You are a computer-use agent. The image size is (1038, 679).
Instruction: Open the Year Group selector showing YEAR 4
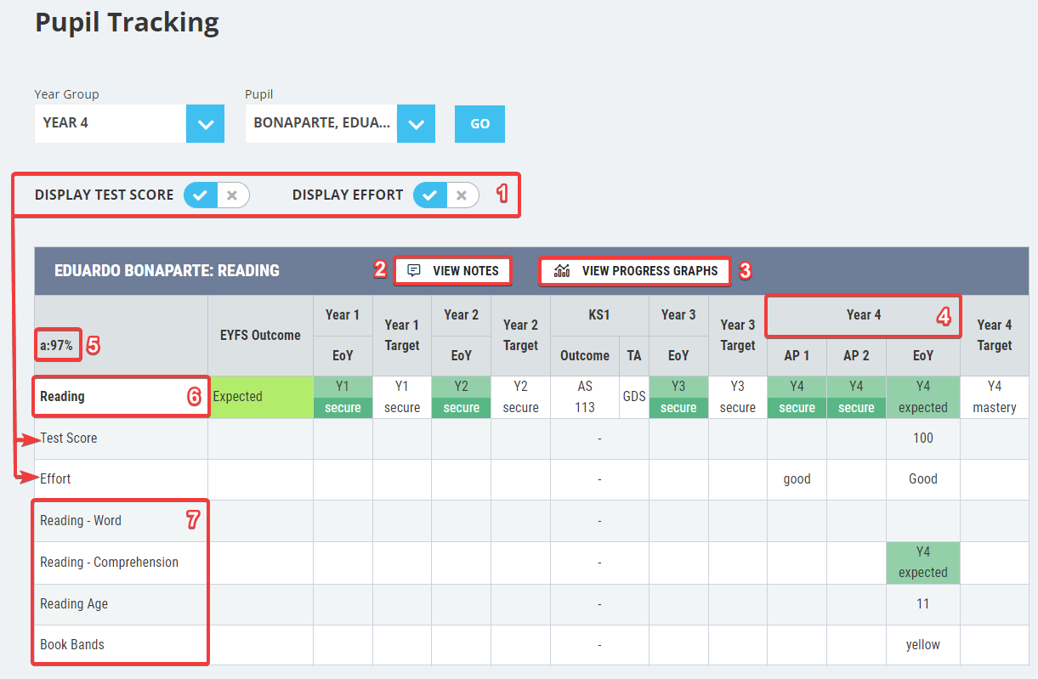tap(205, 123)
